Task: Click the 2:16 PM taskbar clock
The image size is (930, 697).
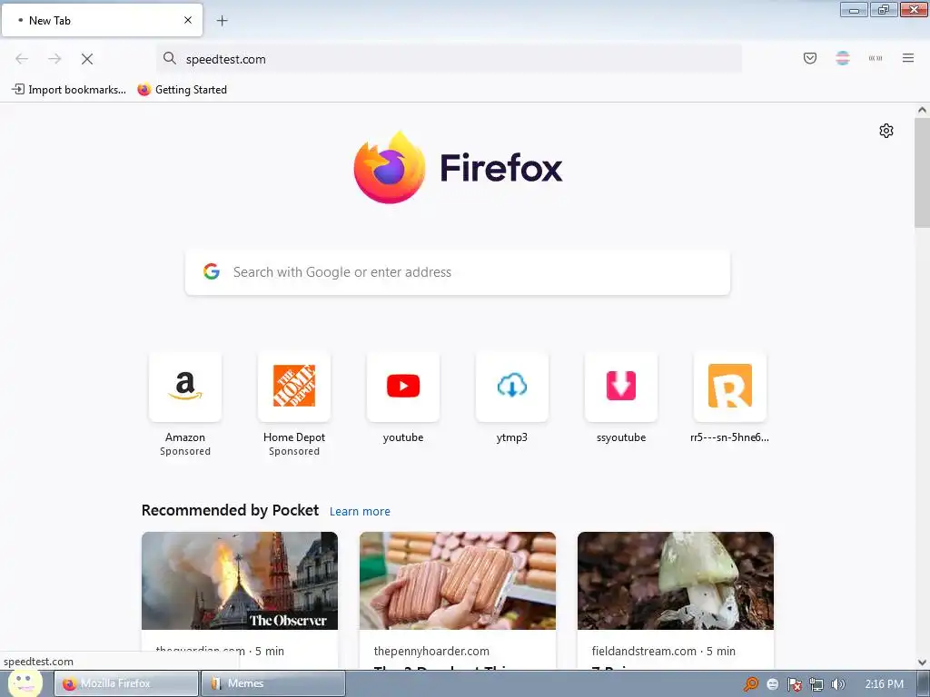Action: 884,684
